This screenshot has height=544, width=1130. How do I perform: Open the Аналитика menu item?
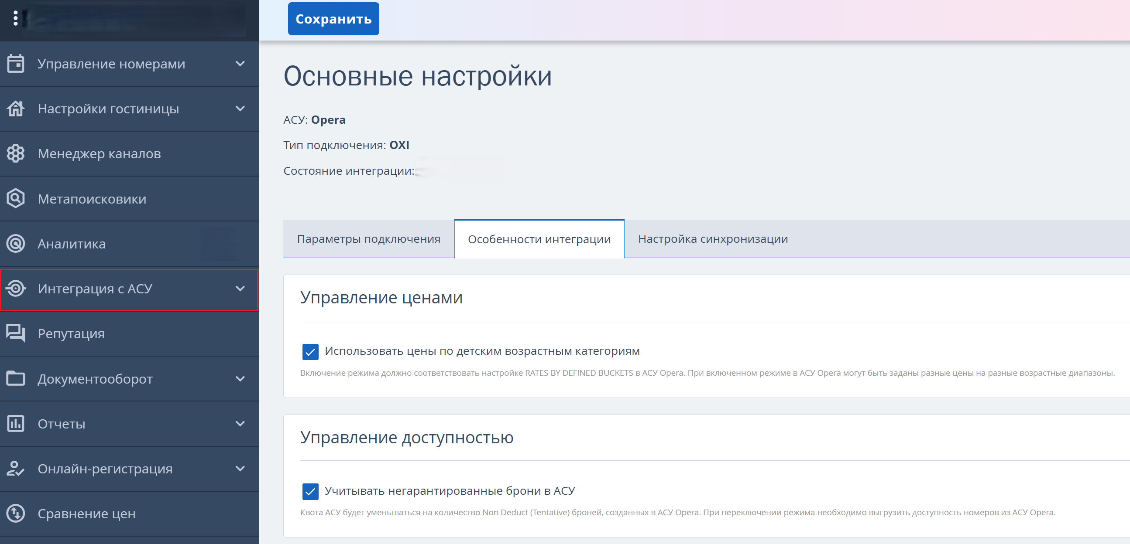tap(129, 244)
